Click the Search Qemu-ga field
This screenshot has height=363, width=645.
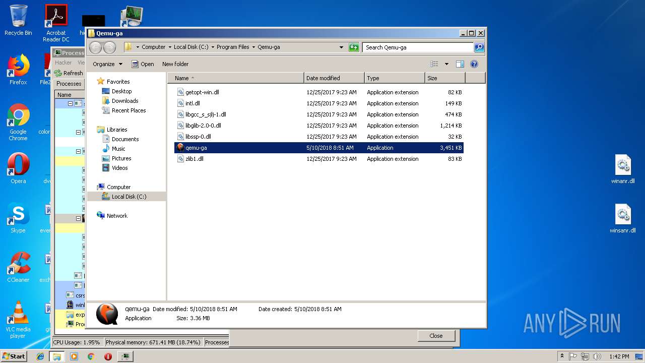[418, 47]
